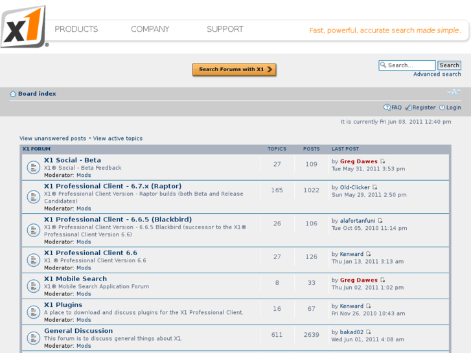Image resolution: width=471 pixels, height=353 pixels.
Task: Open Old-Clicker user profile
Action: click(355, 187)
